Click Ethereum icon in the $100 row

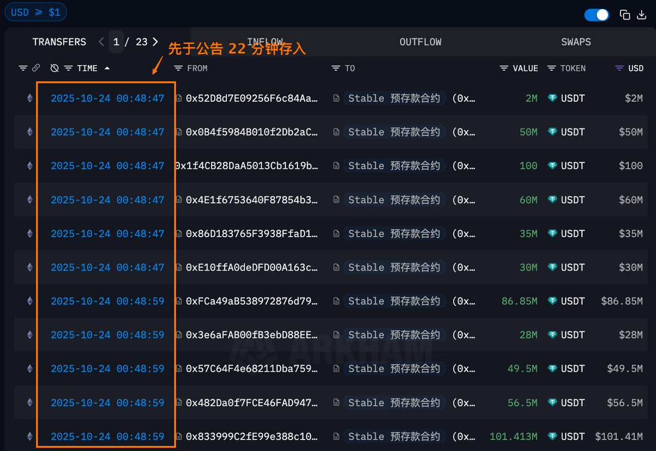30,166
